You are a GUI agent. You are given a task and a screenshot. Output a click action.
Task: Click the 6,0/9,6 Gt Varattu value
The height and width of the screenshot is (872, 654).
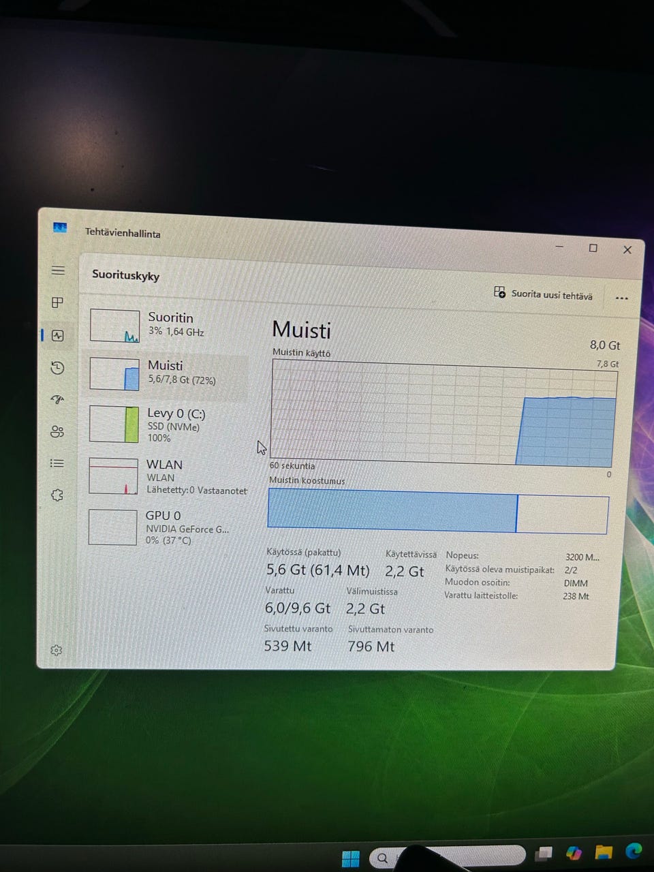298,608
